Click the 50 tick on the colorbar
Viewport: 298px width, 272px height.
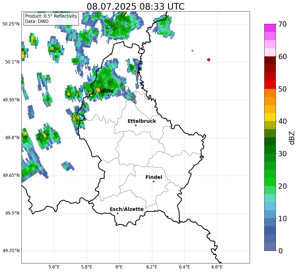click(x=282, y=89)
